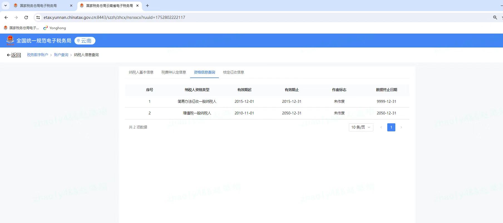
Task: Click the browser forward arrow icon
Action: (16, 17)
